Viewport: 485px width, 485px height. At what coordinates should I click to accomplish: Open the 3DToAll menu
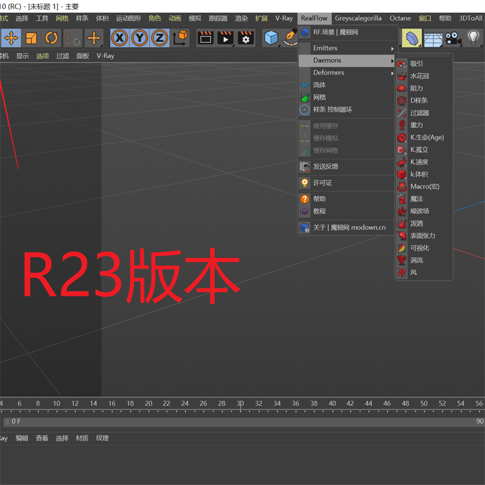coord(470,18)
